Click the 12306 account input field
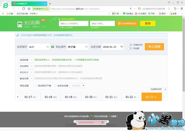The width and height of the screenshot is (185, 131). click(74, 23)
